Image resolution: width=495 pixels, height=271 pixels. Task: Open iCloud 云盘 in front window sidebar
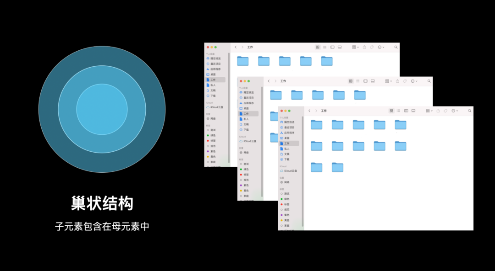290,171
